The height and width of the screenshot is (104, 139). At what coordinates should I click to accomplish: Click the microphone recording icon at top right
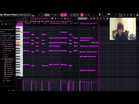pyautogui.click(x=131, y=15)
